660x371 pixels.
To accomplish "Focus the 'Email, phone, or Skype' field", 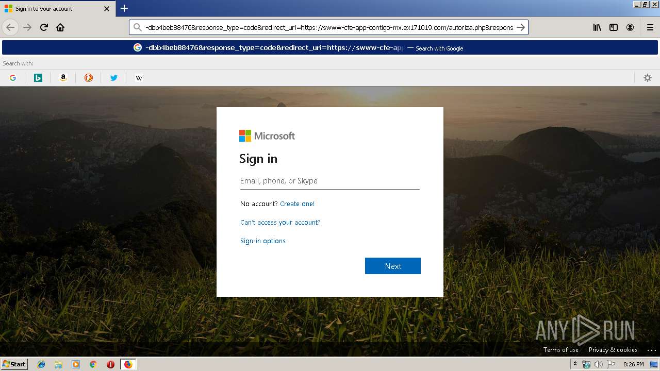I will point(330,181).
